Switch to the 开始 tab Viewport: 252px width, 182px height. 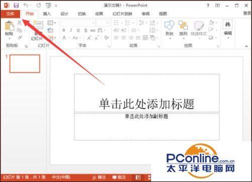[30, 14]
